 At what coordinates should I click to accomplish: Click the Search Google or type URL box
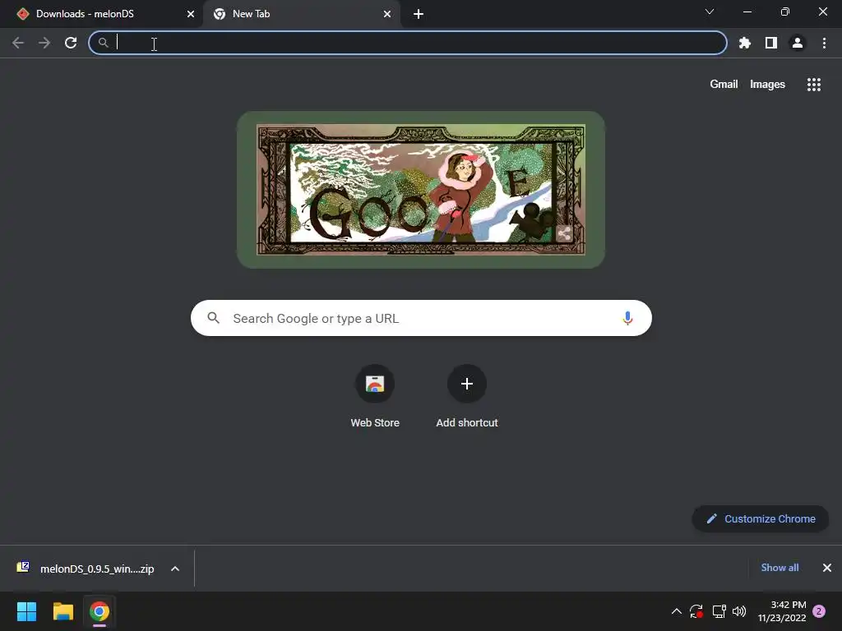(421, 318)
